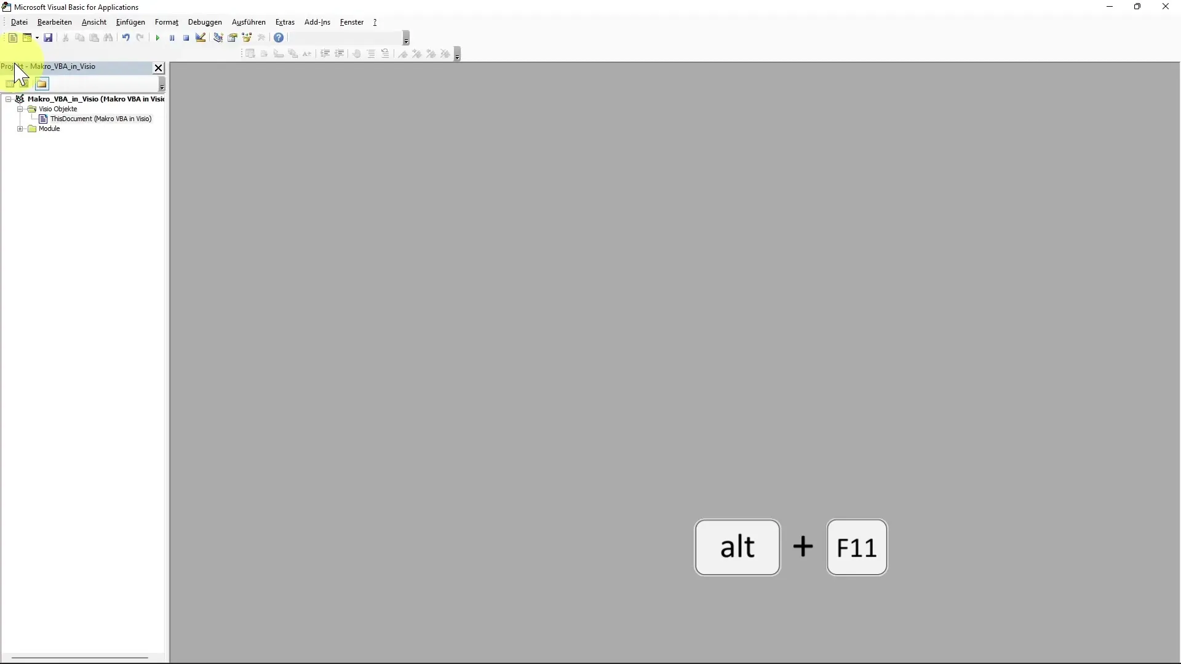The width and height of the screenshot is (1181, 664).
Task: Click the Ausführen toolbar menu
Action: click(x=249, y=22)
